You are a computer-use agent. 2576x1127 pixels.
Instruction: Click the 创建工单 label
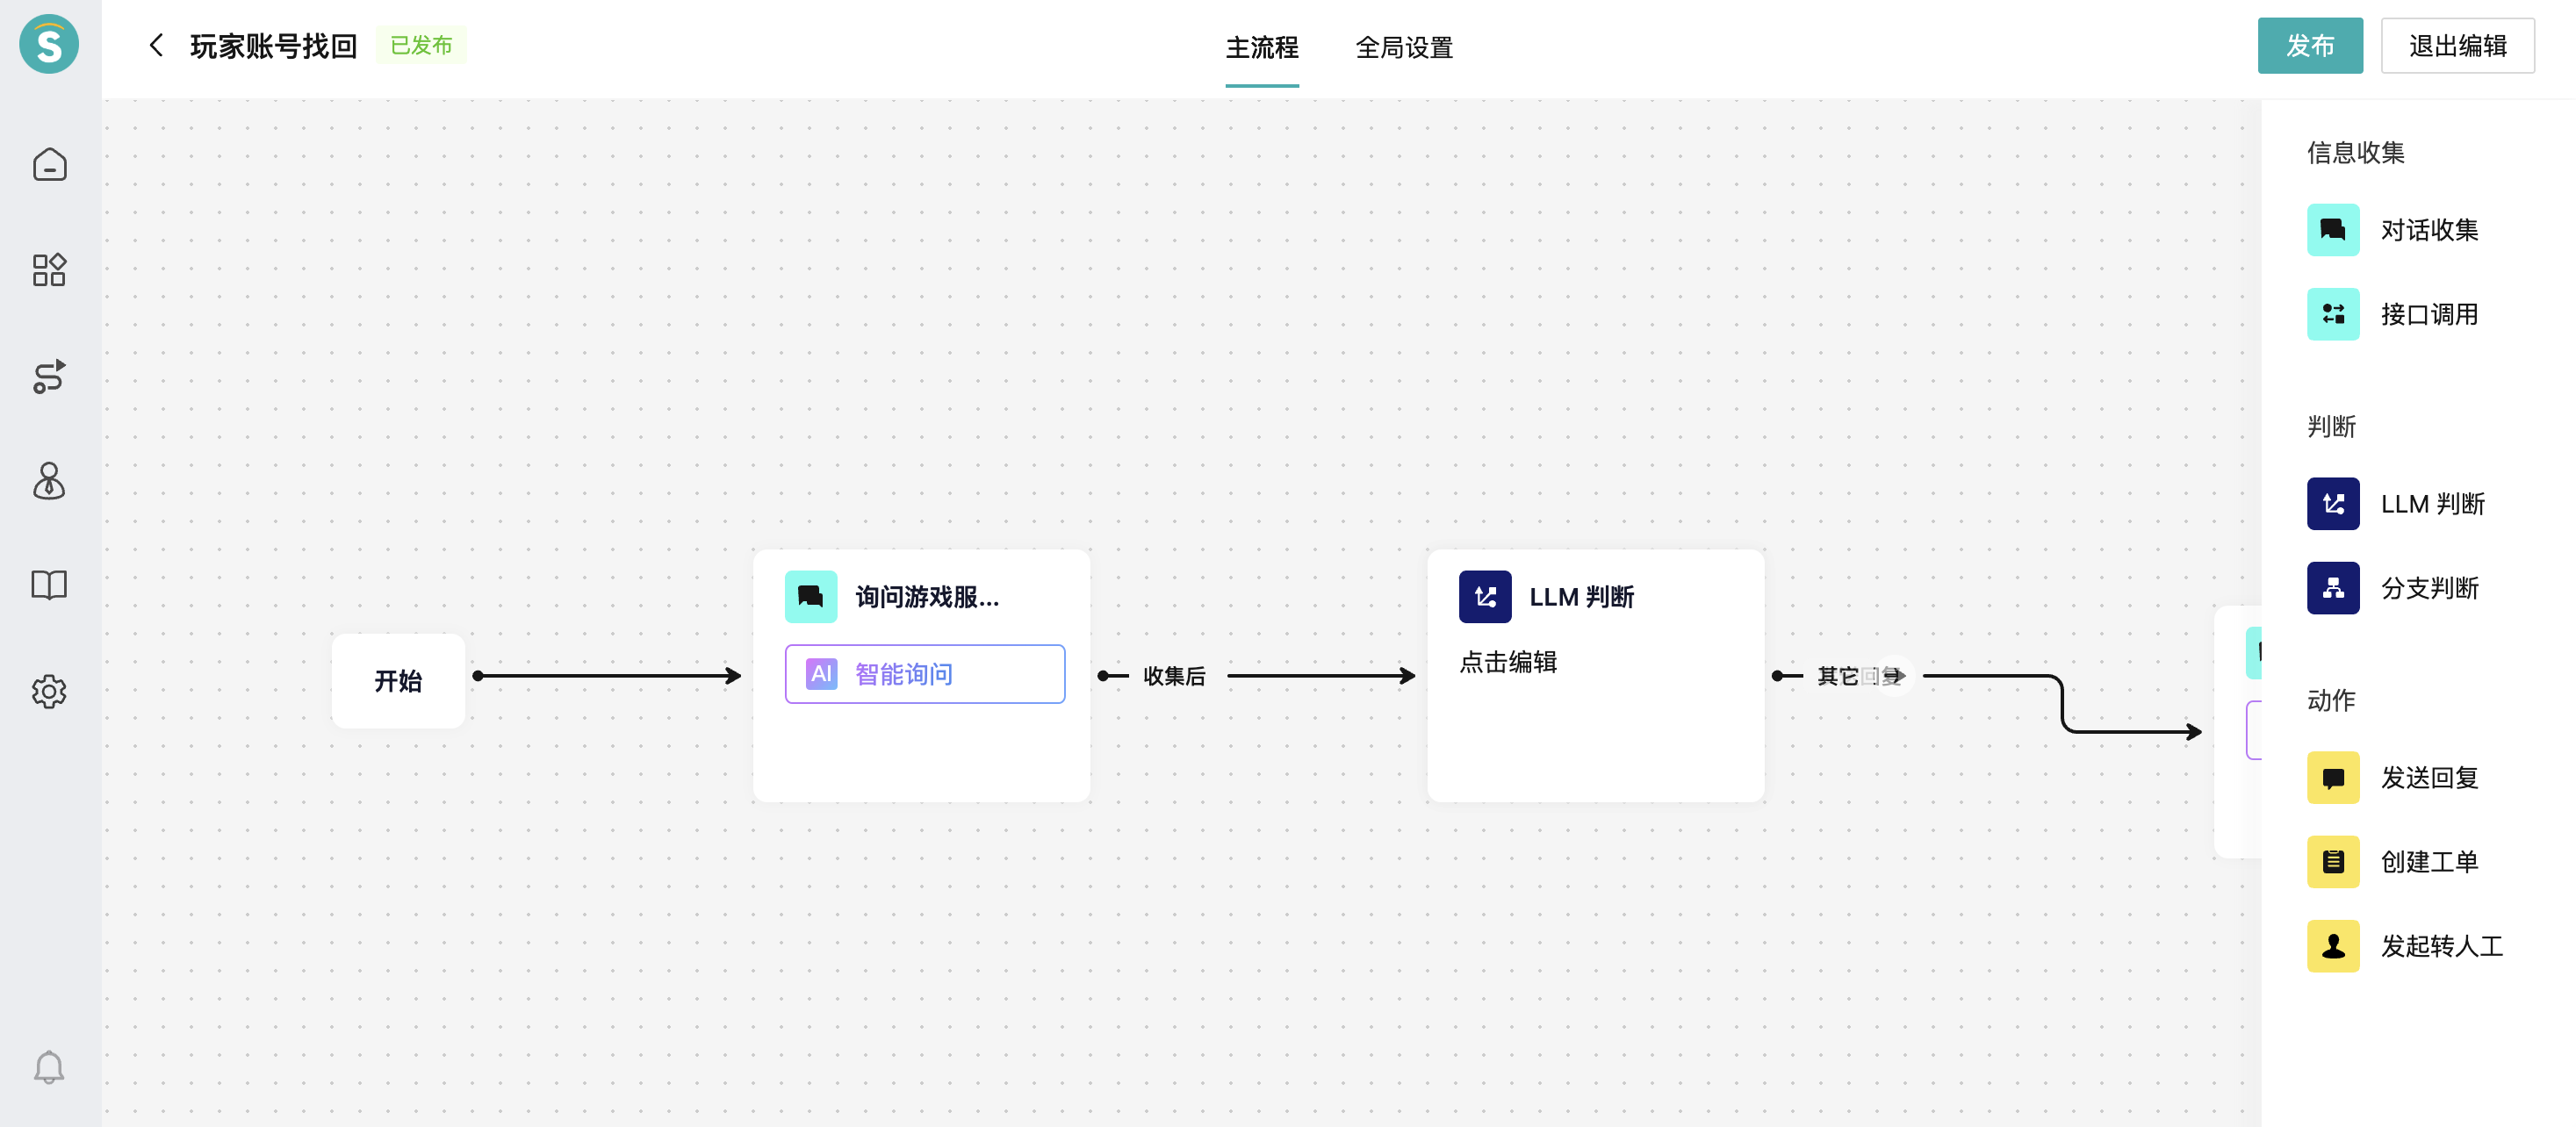(x=2429, y=862)
